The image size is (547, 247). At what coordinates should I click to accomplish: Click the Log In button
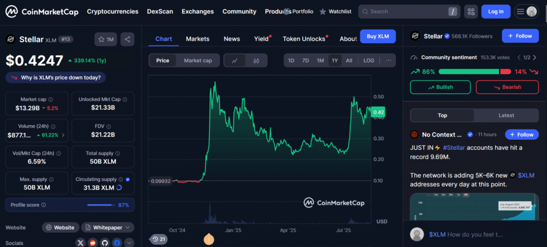point(496,12)
